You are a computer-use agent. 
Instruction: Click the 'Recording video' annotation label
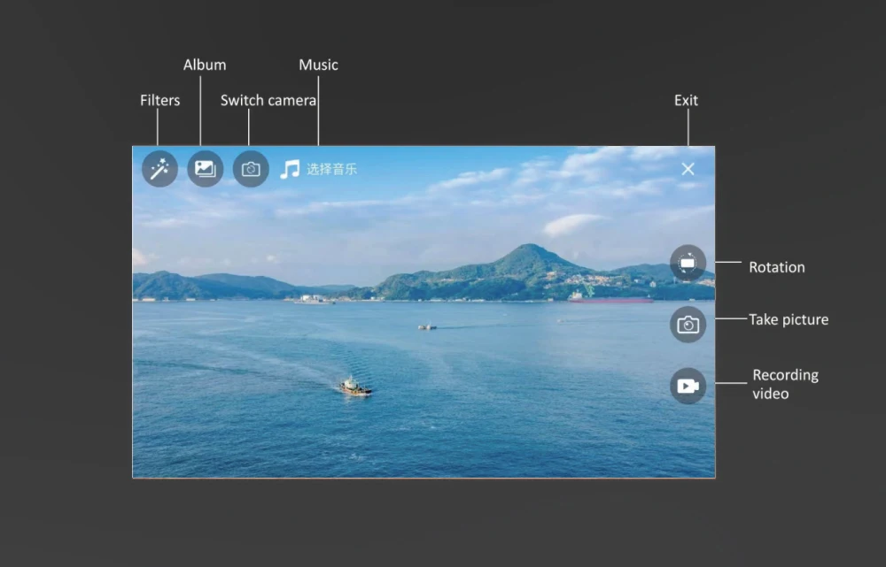pos(785,384)
